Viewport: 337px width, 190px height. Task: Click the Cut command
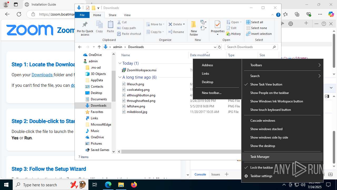point(122,22)
